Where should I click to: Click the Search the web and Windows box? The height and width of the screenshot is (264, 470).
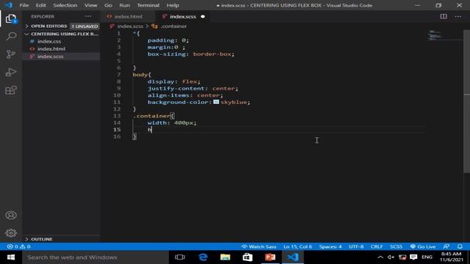click(95, 257)
